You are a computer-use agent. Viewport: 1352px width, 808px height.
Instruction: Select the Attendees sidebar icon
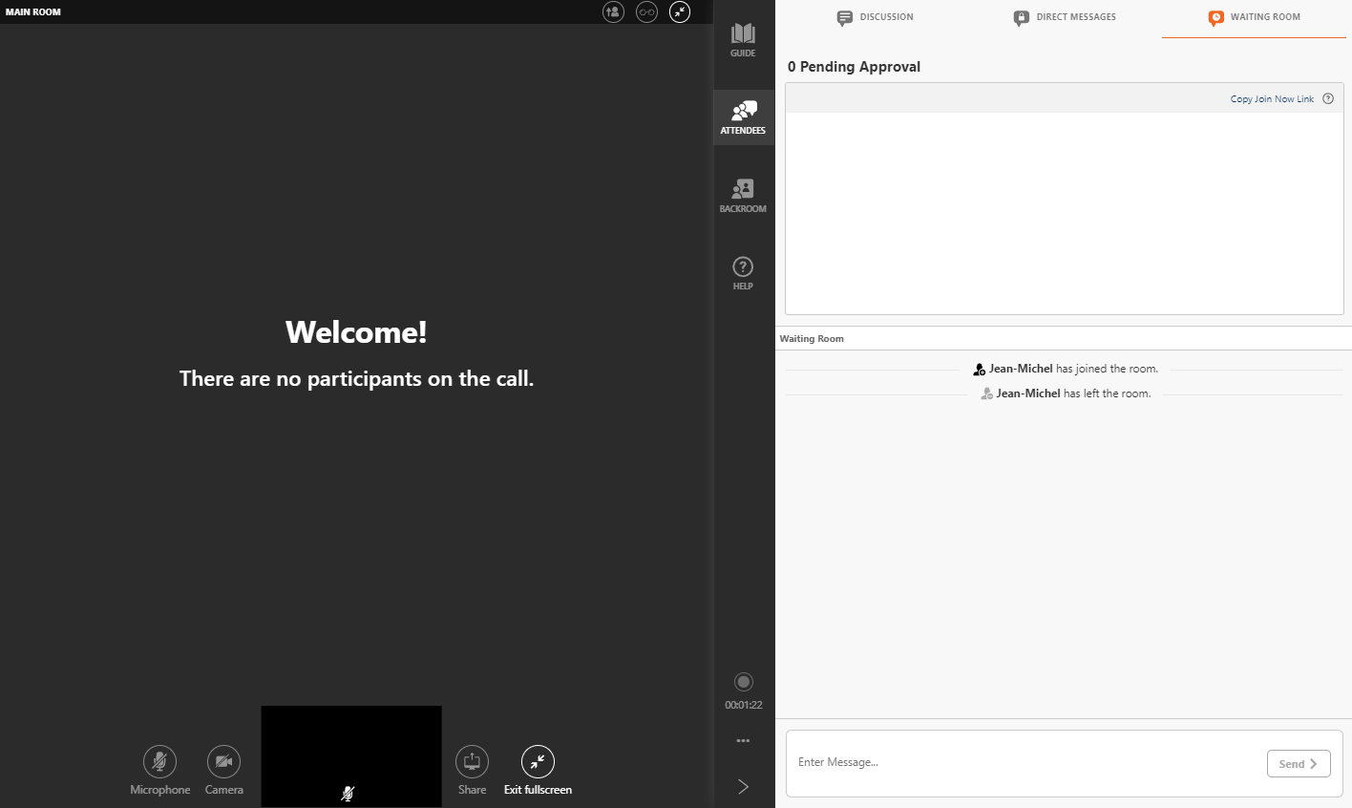point(743,117)
